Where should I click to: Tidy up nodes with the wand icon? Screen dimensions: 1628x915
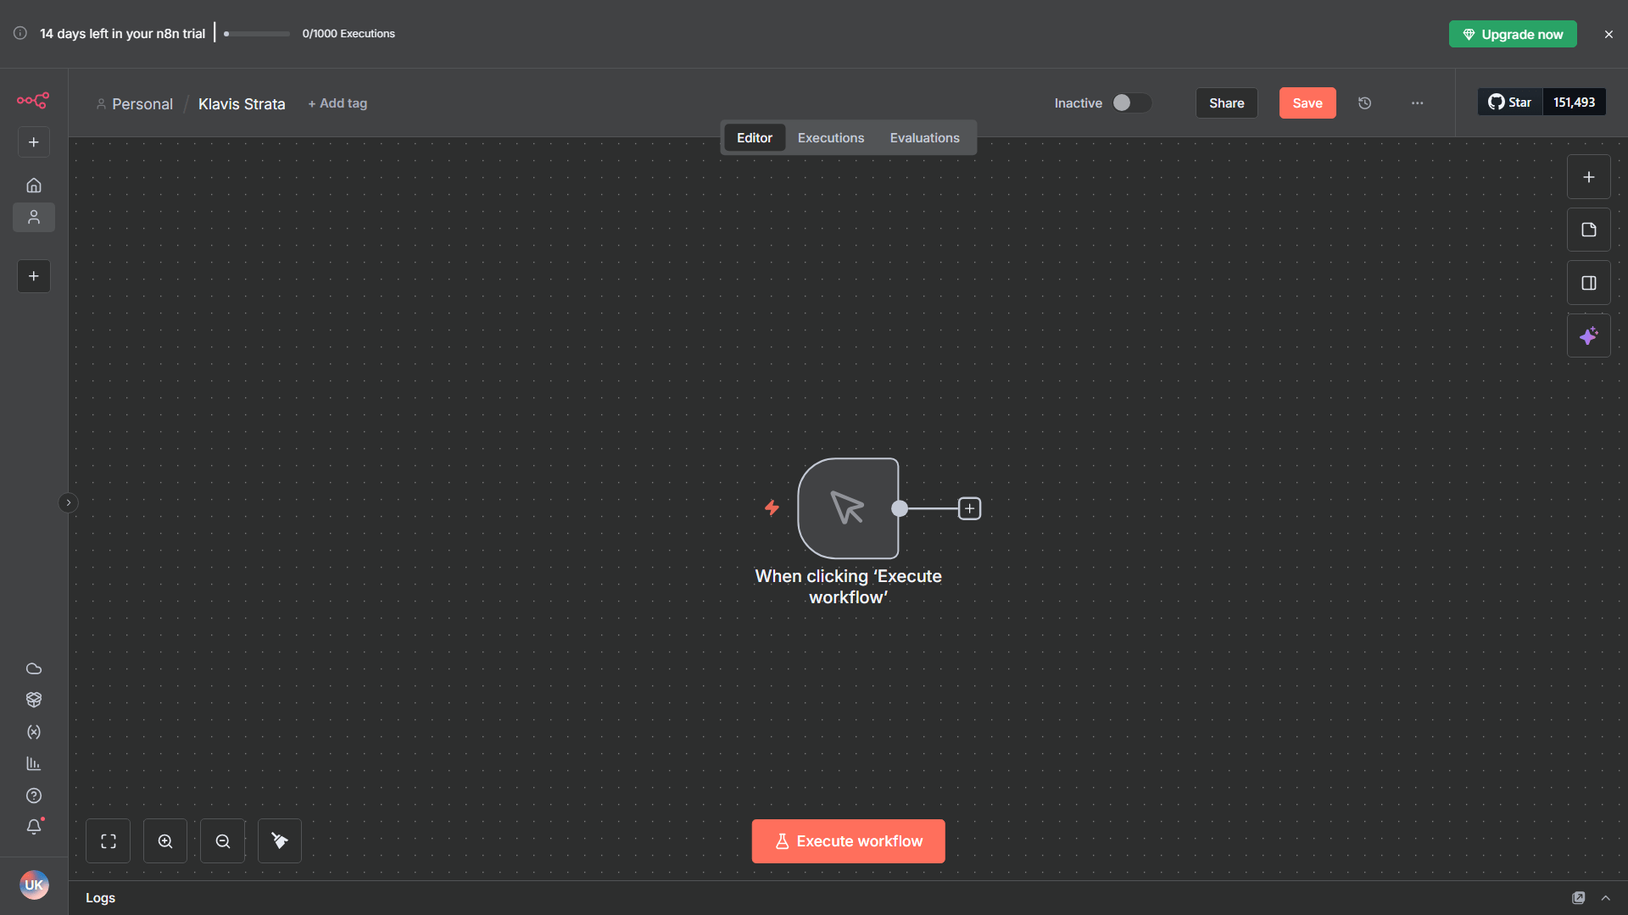tap(279, 840)
